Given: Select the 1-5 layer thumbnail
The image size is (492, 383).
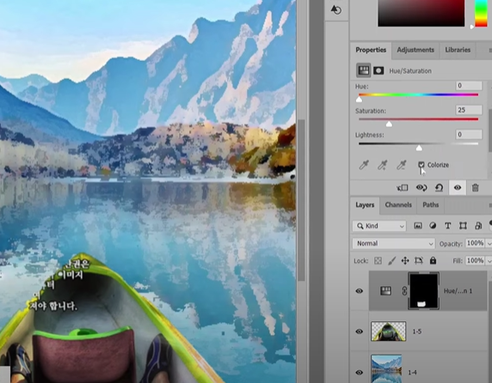Looking at the screenshot, I should [x=388, y=331].
